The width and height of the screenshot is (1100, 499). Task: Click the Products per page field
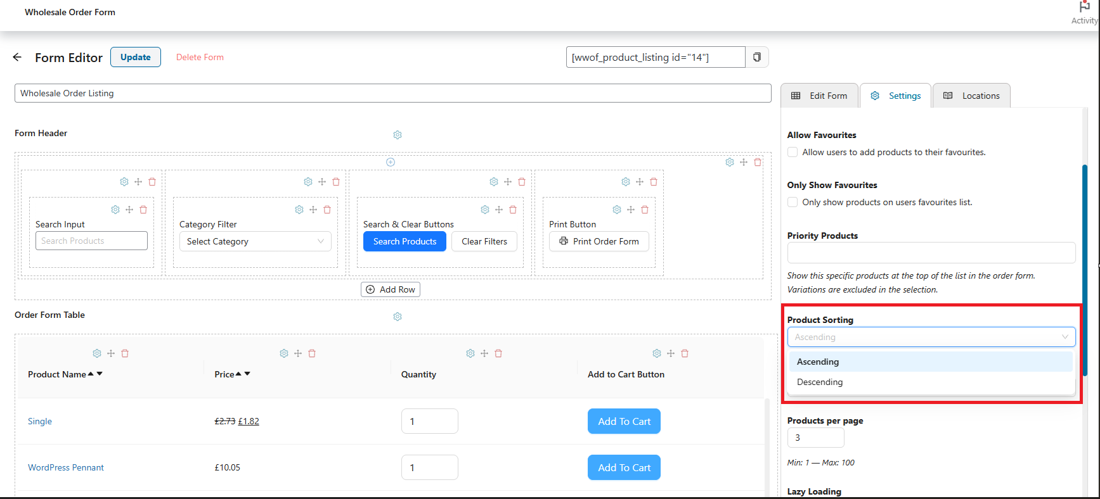pyautogui.click(x=815, y=438)
